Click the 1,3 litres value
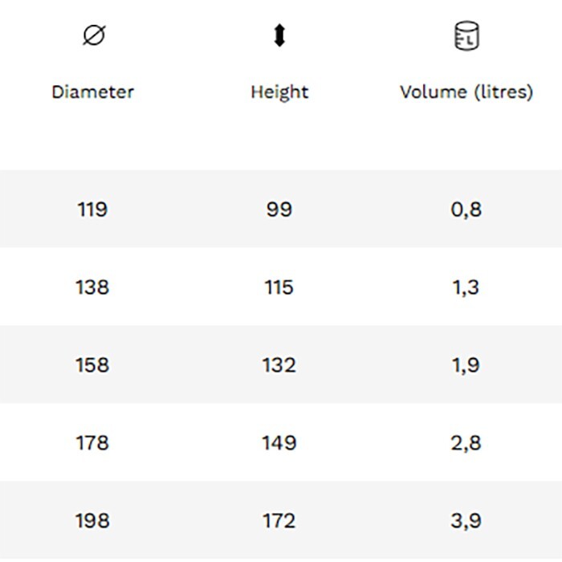 click(x=466, y=287)
